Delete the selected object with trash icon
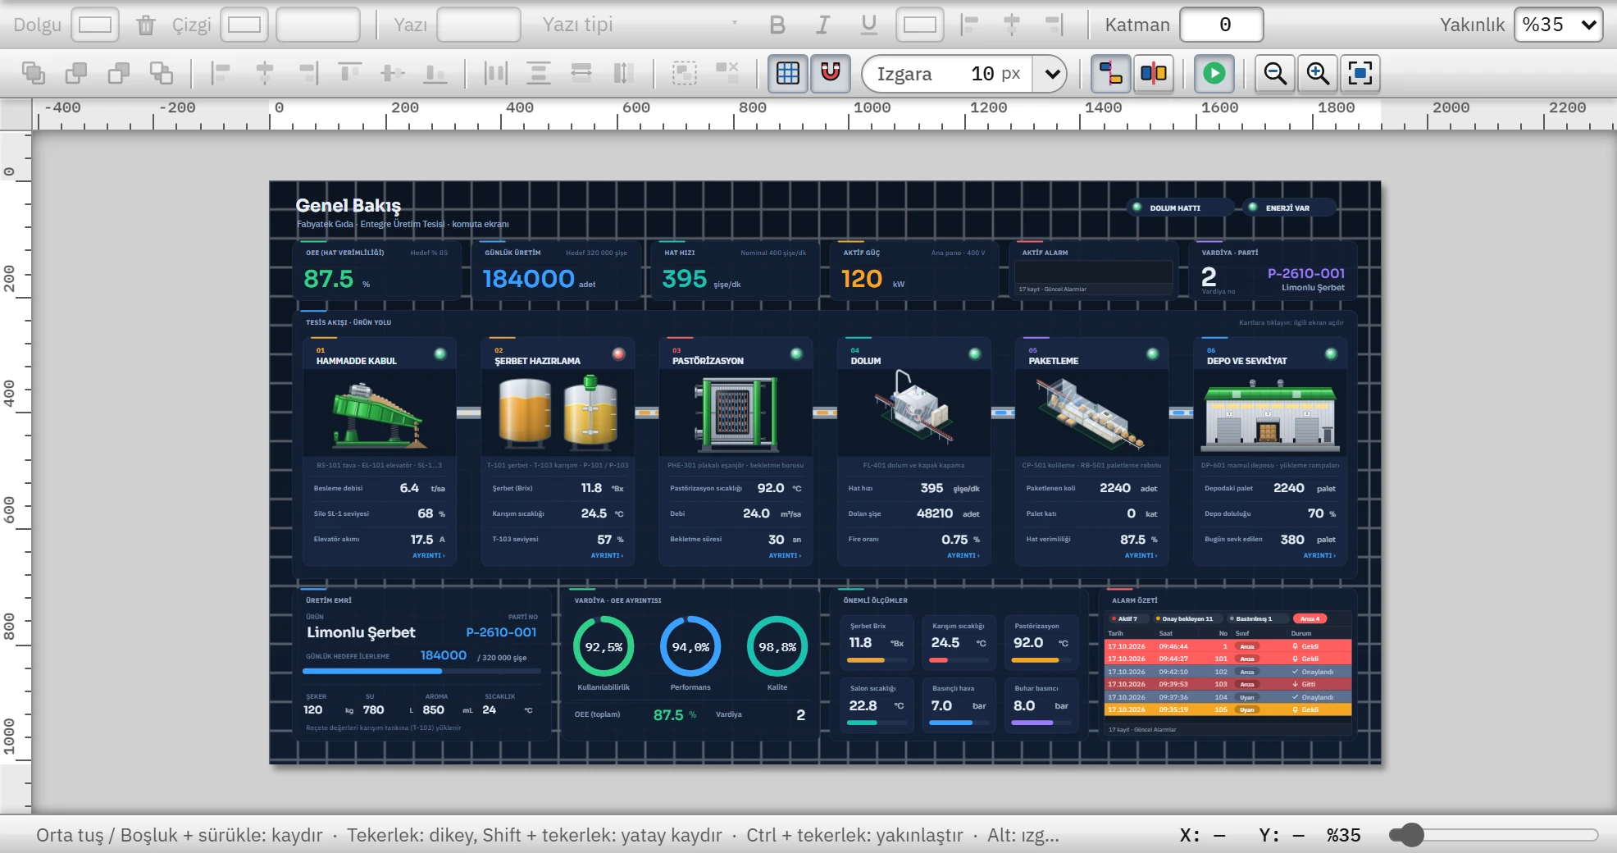Viewport: 1617px width, 853px height. coord(146,25)
